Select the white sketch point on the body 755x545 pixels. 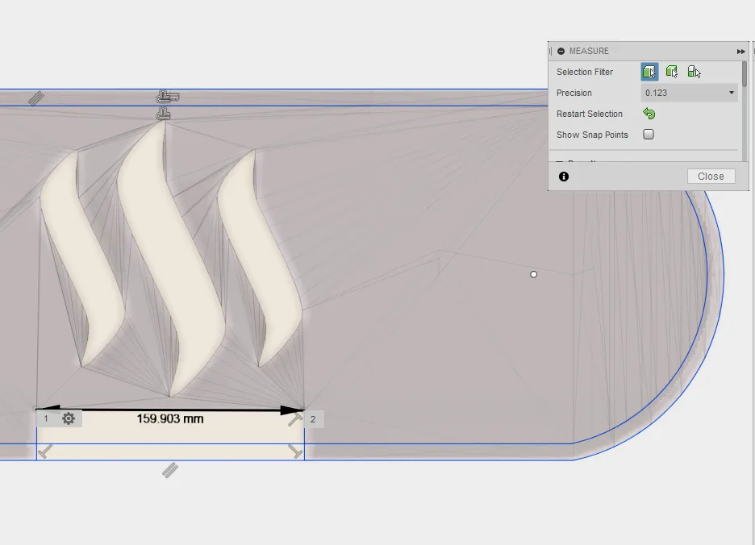click(x=533, y=274)
